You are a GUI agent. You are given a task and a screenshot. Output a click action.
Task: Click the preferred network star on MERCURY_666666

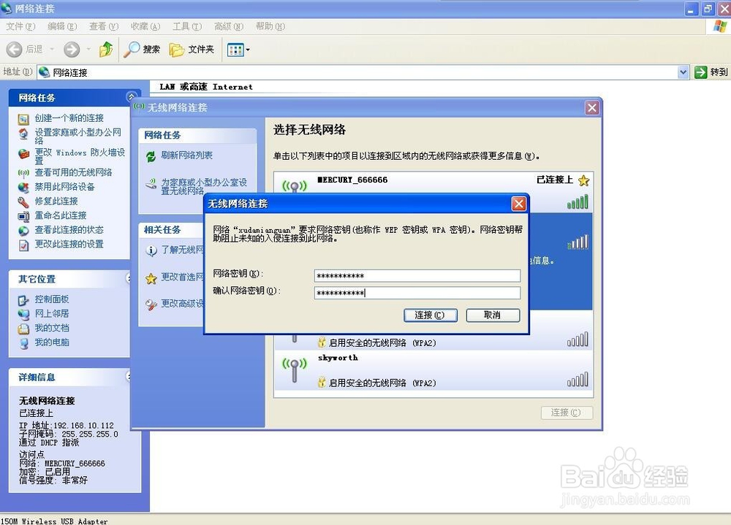(x=583, y=180)
